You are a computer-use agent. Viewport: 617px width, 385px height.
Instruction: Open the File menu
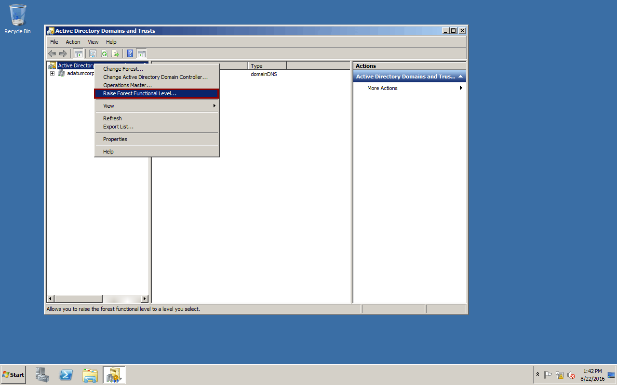[54, 42]
